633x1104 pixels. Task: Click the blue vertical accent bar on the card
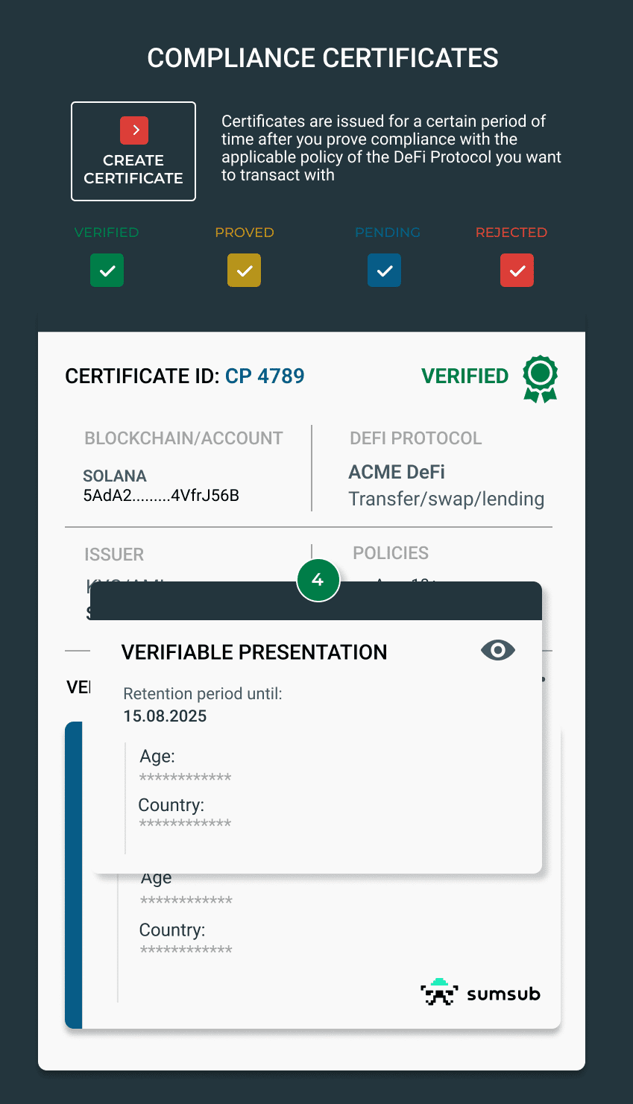[74, 872]
